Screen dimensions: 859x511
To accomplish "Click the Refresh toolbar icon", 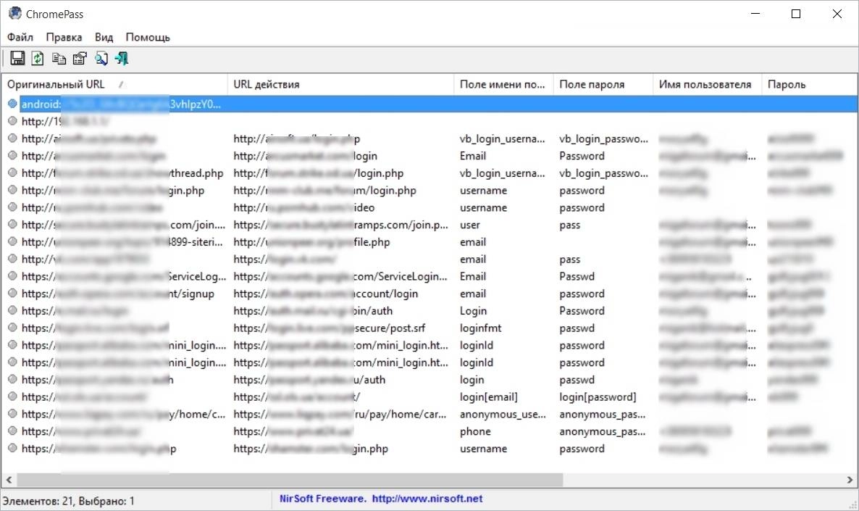I will click(37, 58).
